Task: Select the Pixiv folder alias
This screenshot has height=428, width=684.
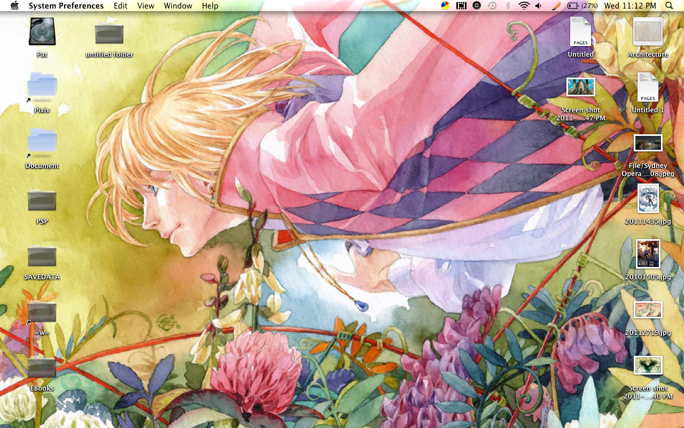Action: [42, 87]
